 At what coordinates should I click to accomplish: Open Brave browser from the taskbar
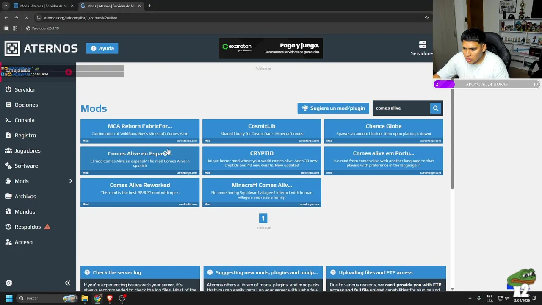[x=110, y=298]
